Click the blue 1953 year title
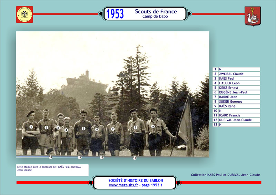The width and height of the screenshot is (276, 195). pos(115,14)
